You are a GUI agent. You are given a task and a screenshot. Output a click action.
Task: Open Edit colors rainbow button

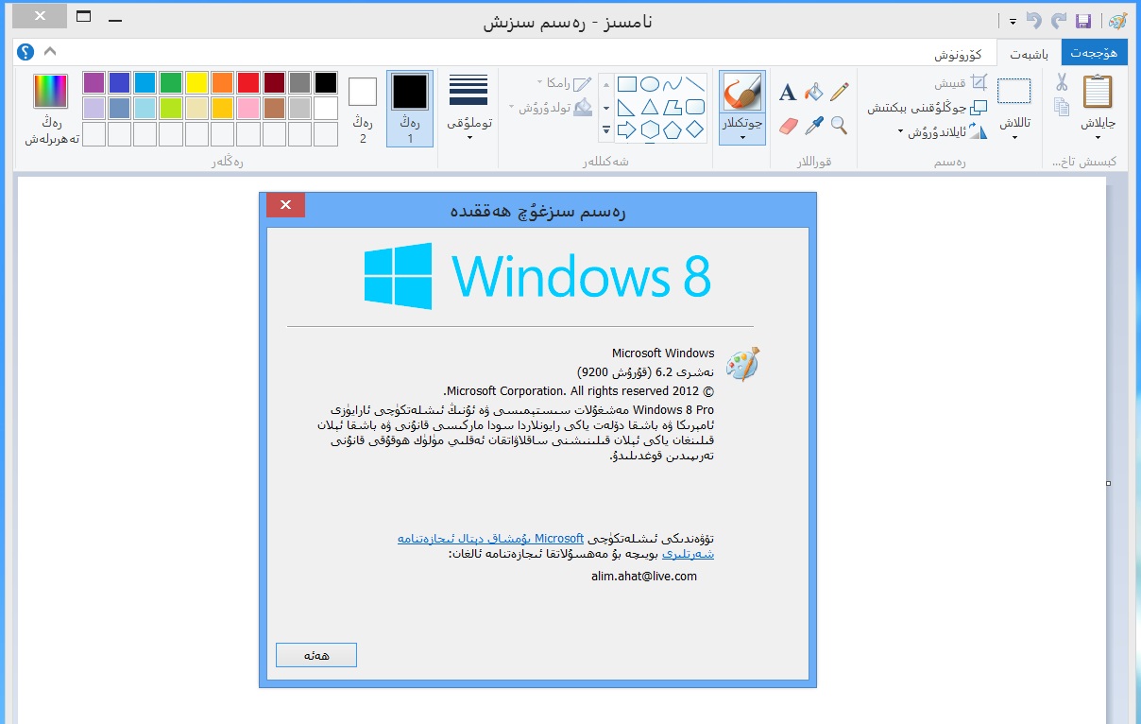(x=51, y=91)
